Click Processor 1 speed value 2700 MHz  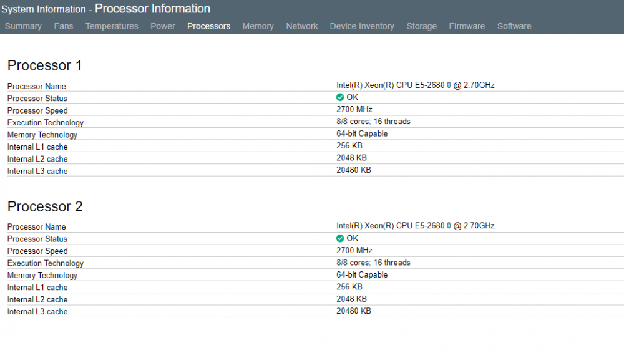[x=354, y=109]
